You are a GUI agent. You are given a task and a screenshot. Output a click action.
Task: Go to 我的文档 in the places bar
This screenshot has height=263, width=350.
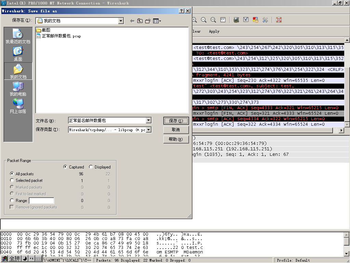pos(18,71)
